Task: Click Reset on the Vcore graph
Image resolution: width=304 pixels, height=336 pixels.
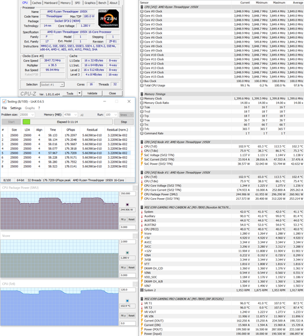Action: pyautogui.click(x=131, y=267)
